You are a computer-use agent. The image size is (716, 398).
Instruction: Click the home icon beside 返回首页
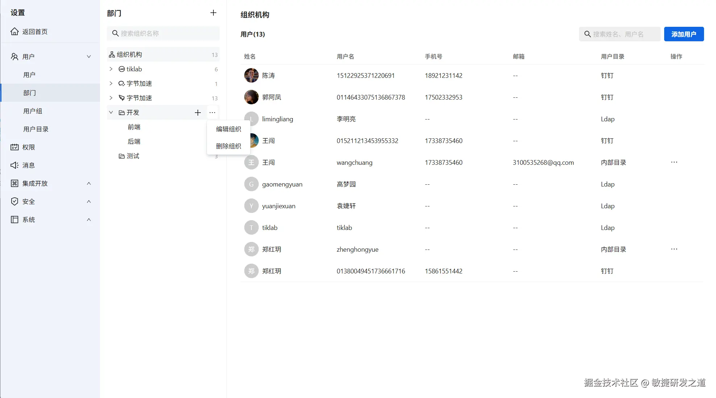(x=14, y=32)
